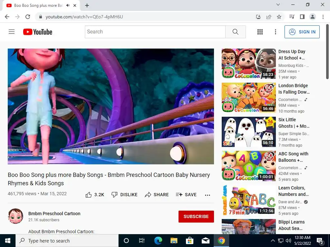Viewport: 330px width, 247px height.
Task: Click Dress Up Day At School title
Action: pyautogui.click(x=292, y=55)
